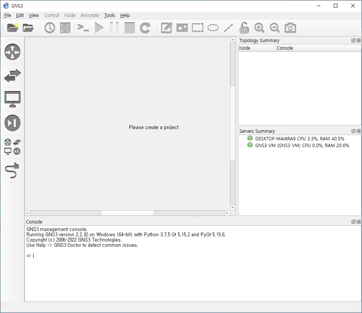Browse security devices sidebar icon
The height and width of the screenshot is (313, 362).
pos(12,123)
